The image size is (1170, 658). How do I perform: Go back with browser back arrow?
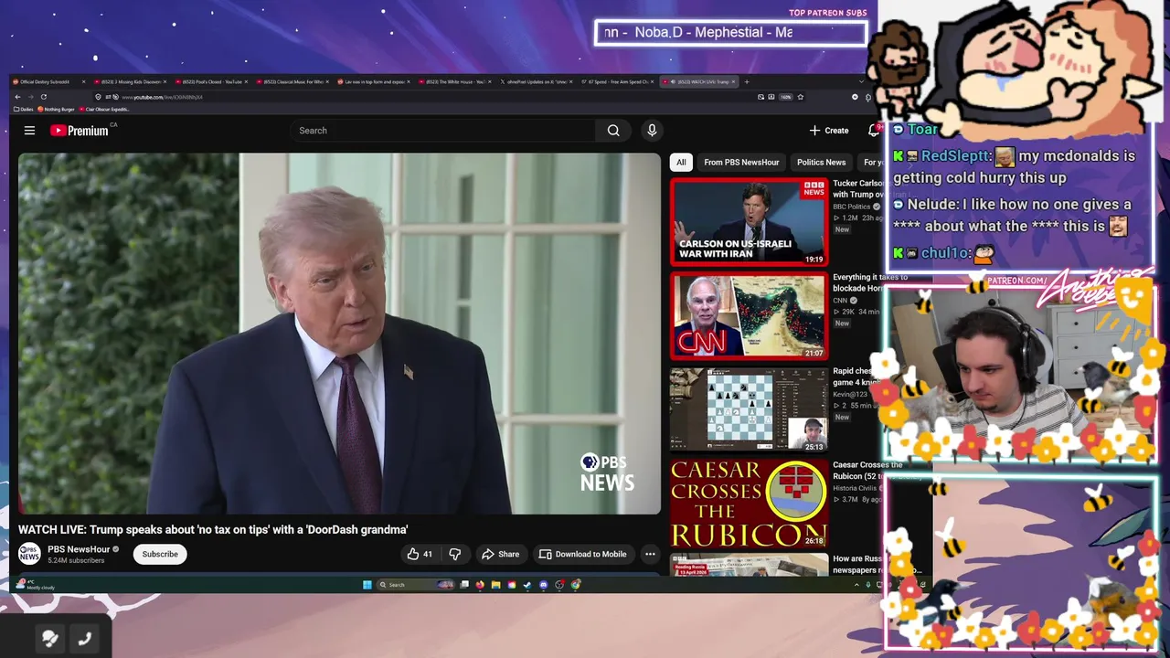tap(17, 97)
